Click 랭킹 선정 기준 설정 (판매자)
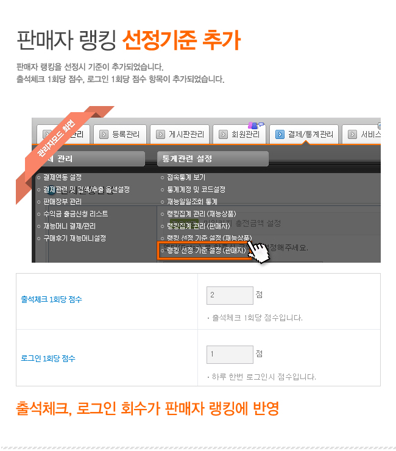 206,250
